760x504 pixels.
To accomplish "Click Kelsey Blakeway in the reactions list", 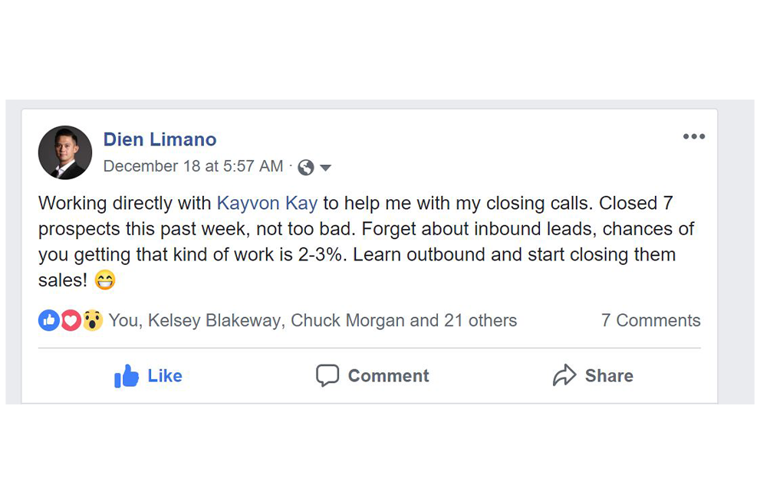I will click(x=214, y=320).
